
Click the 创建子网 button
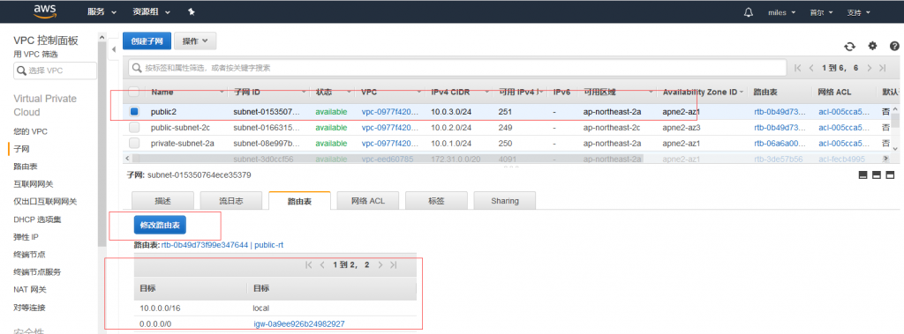click(x=147, y=41)
